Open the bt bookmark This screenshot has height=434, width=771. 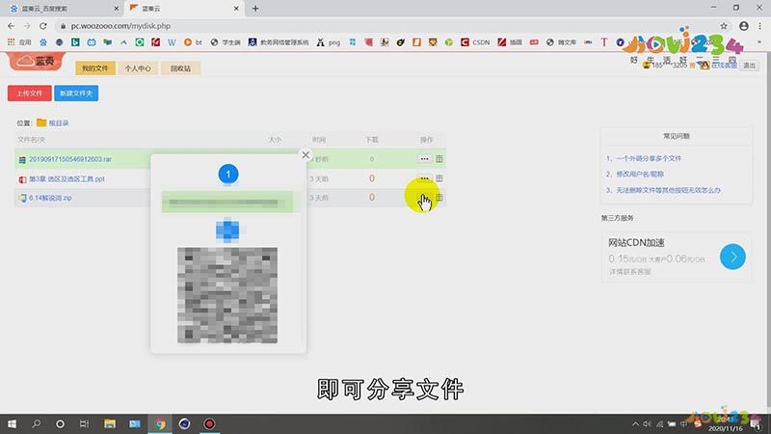[193, 42]
